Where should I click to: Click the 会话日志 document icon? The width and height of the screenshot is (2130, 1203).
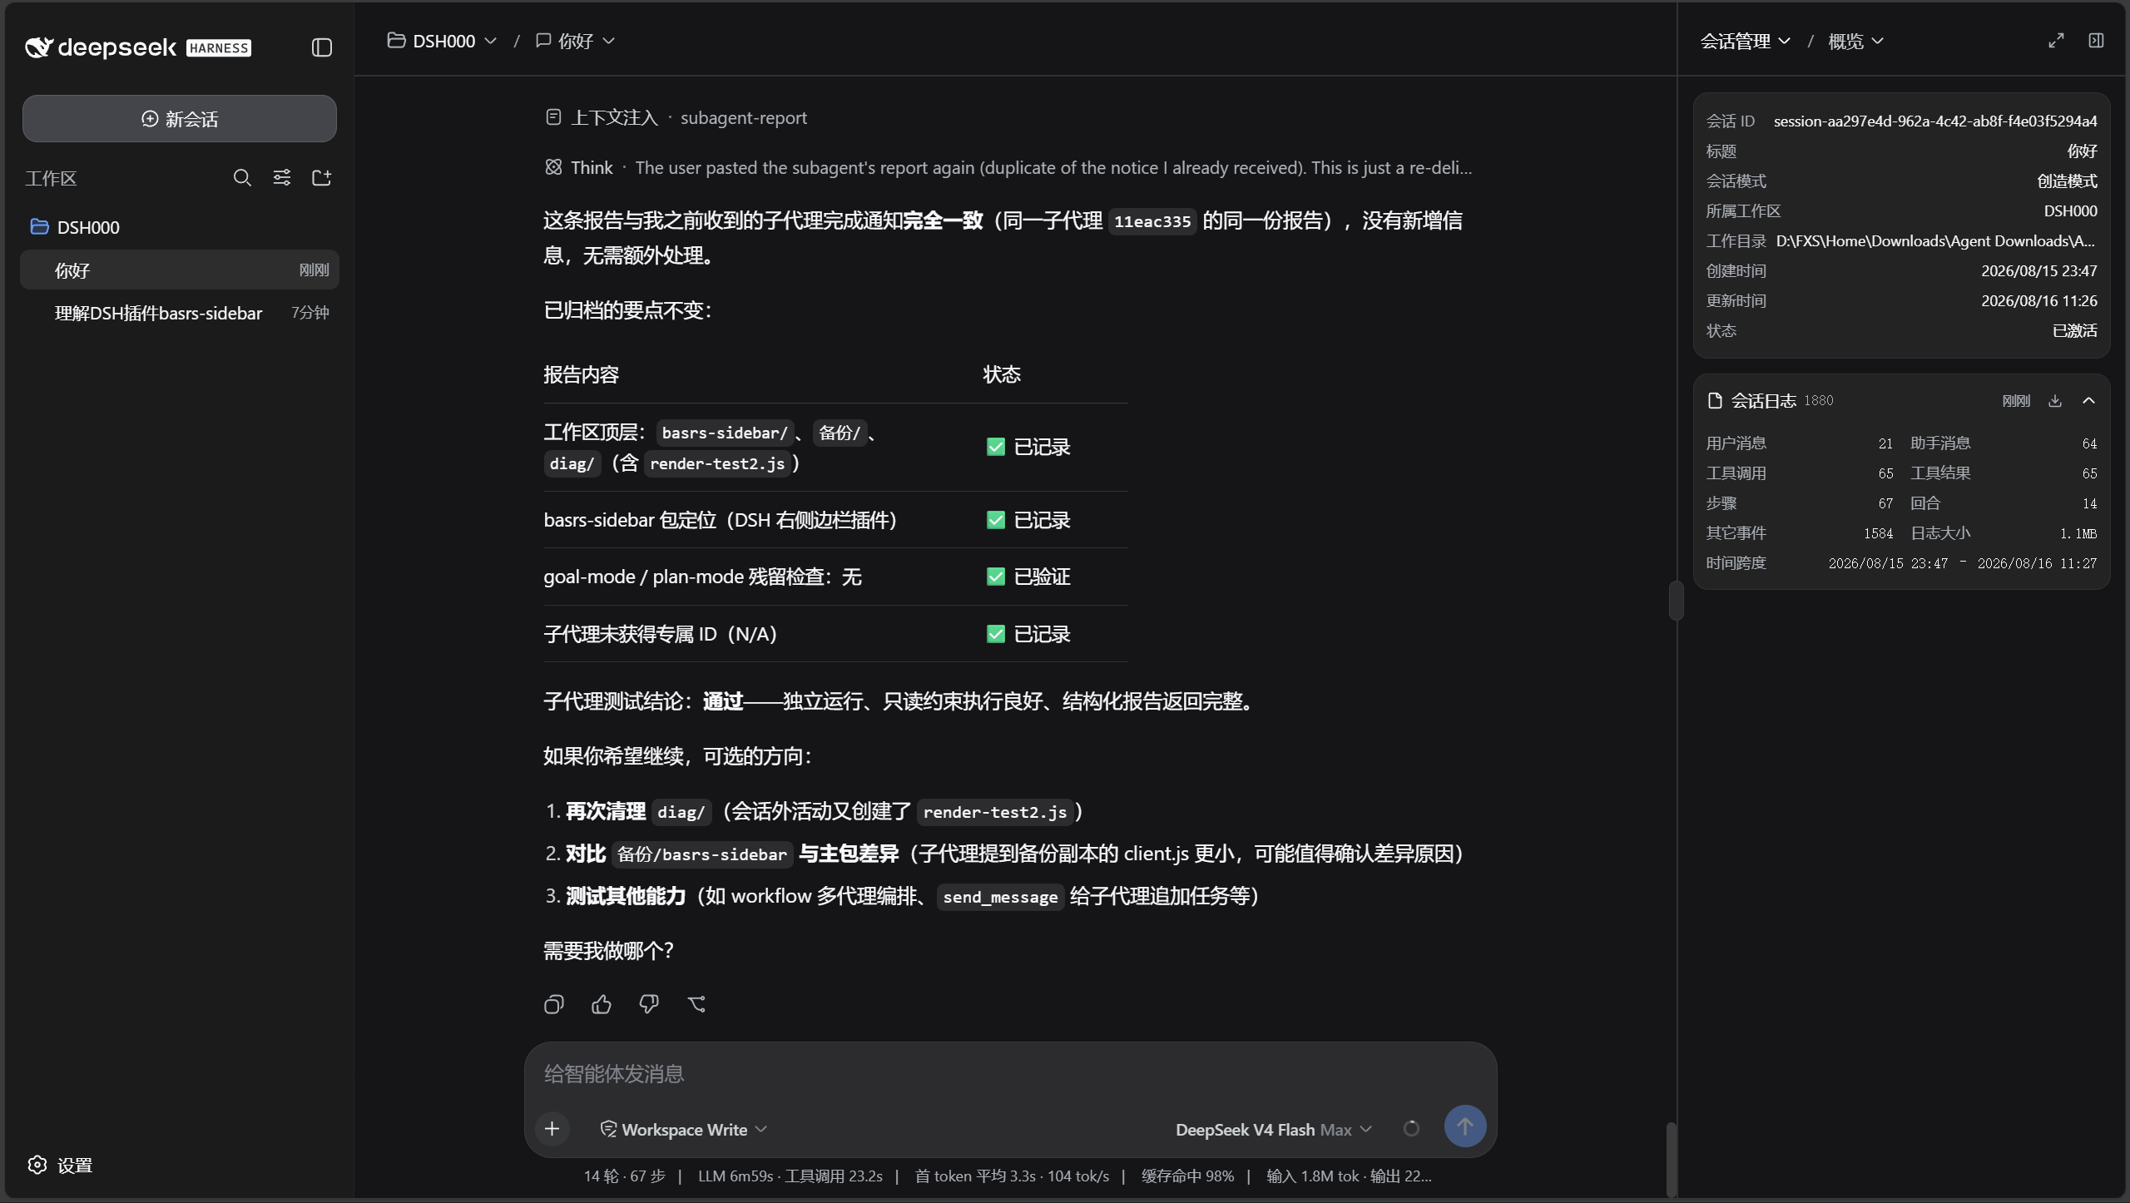click(x=1715, y=401)
